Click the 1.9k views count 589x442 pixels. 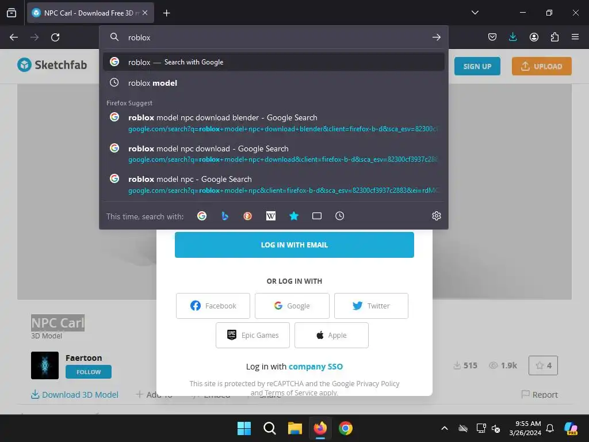tap(503, 365)
